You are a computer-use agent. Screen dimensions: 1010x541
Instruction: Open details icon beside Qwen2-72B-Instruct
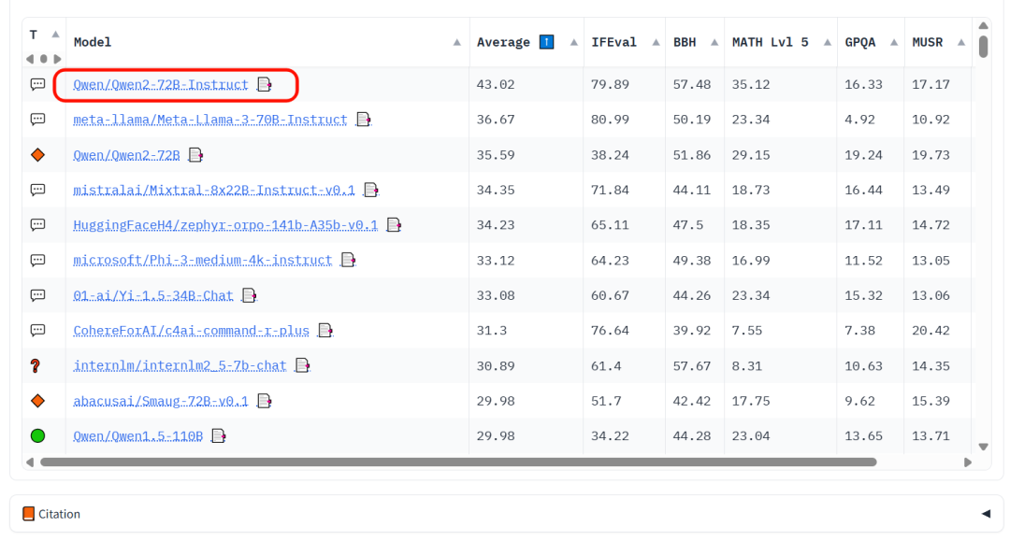[x=264, y=84]
